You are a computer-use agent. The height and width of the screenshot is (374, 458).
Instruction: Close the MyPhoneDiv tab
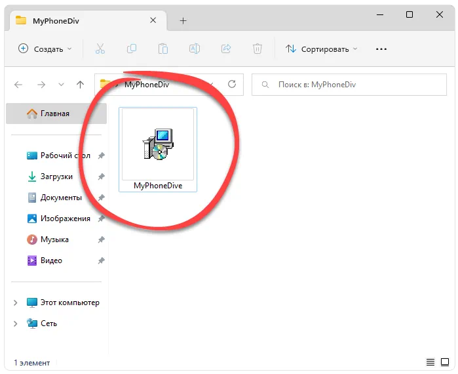pyautogui.click(x=153, y=20)
